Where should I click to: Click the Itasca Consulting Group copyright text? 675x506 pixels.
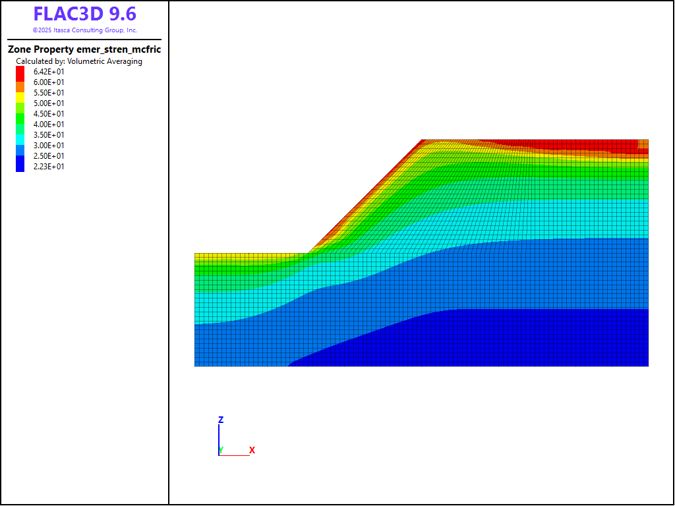tap(84, 30)
